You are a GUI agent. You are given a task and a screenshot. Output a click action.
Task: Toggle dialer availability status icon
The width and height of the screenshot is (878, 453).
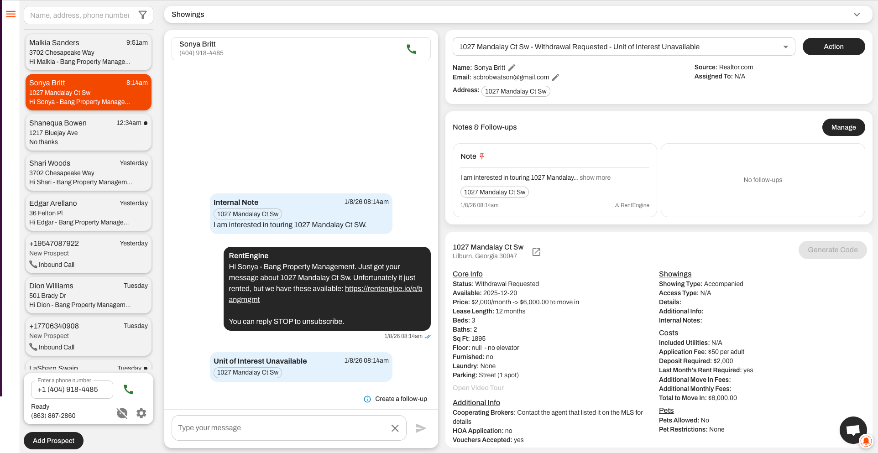tap(122, 413)
